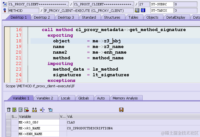
Task: Click the ME->ENH_NAME variable cell
Action: tap(39, 134)
